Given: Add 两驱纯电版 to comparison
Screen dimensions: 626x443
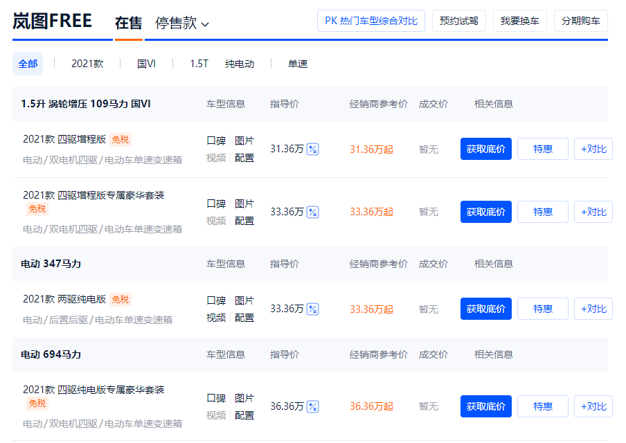Looking at the screenshot, I should (x=593, y=309).
